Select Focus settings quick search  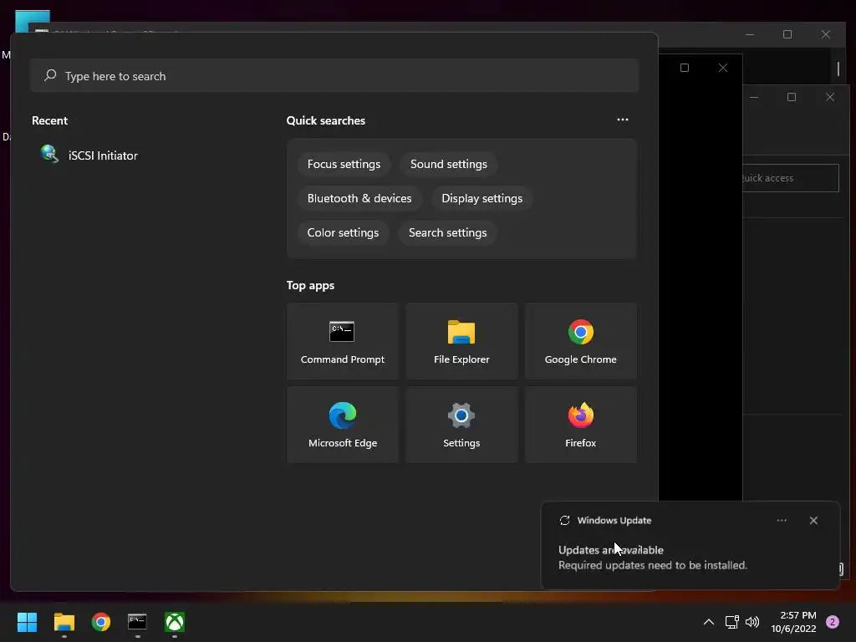344,164
